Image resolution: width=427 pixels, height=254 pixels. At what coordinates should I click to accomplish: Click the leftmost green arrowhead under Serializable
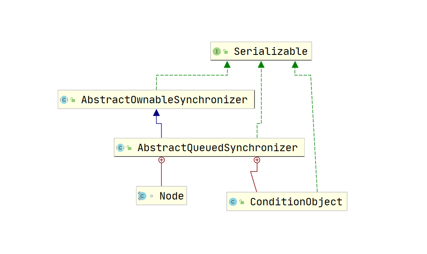coord(227,64)
